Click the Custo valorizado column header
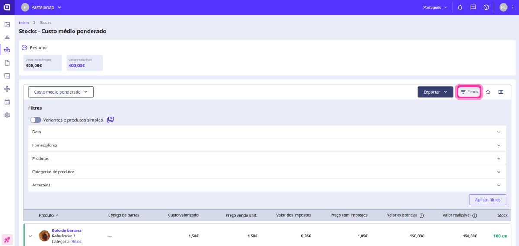Screen dimensions: 519x246 tap(183, 215)
